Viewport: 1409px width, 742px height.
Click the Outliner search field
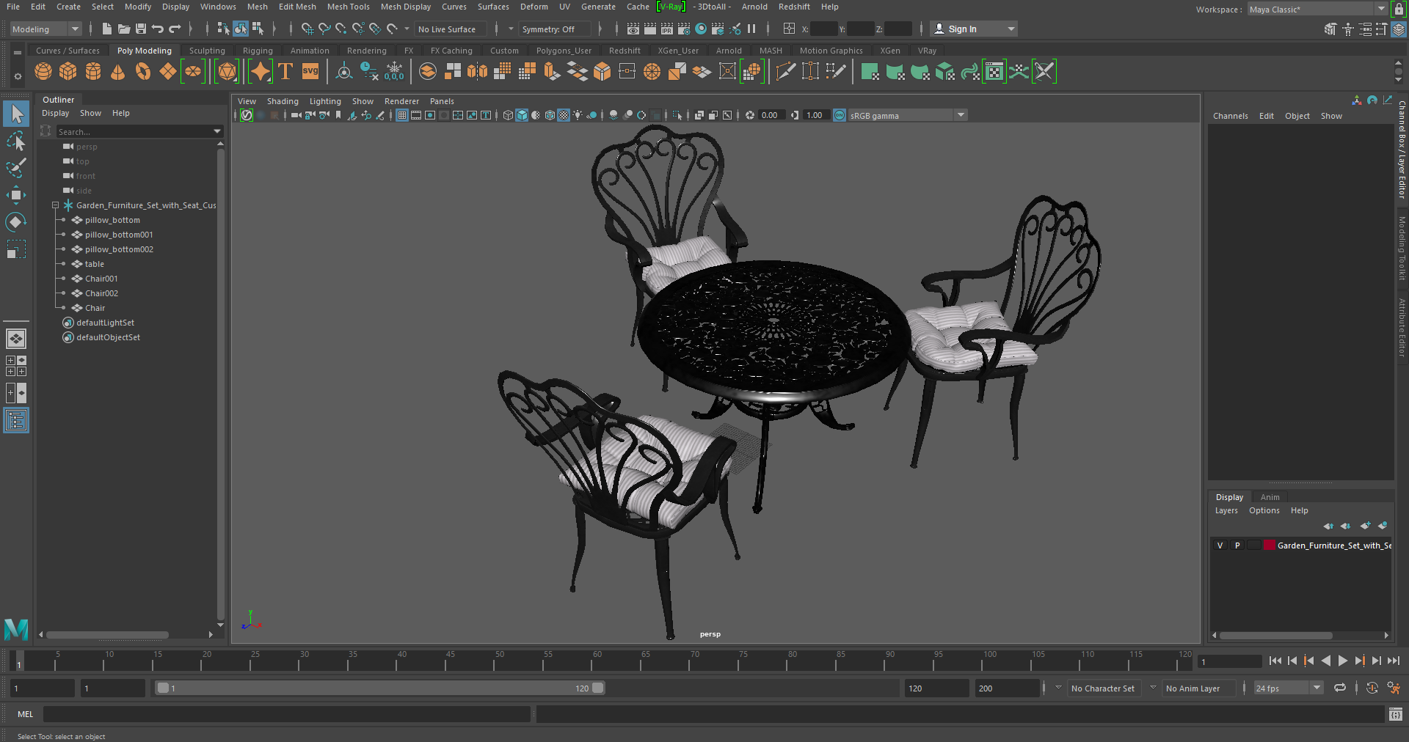point(133,131)
